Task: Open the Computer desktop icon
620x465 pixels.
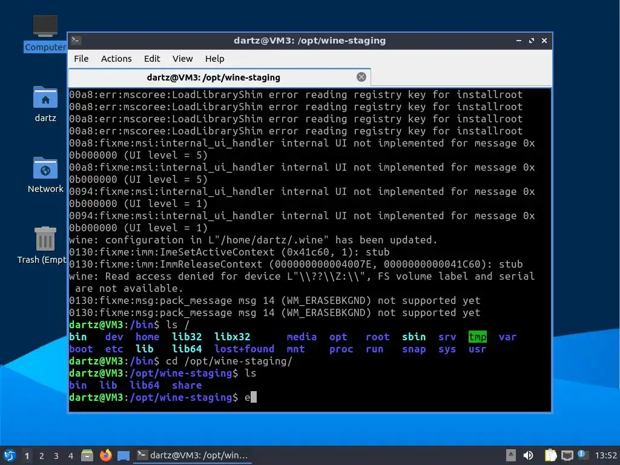Action: click(x=45, y=33)
